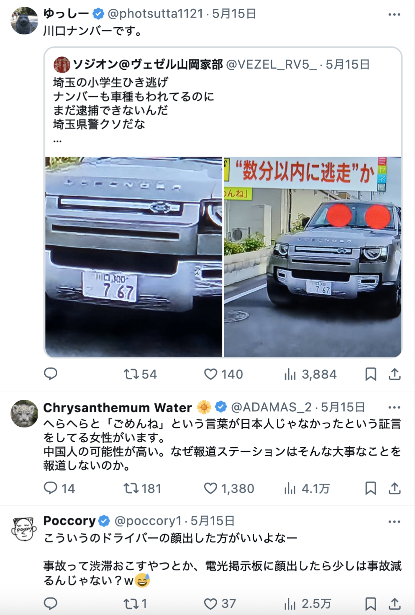Open more options for Chrysanthemum Water post

point(395,407)
